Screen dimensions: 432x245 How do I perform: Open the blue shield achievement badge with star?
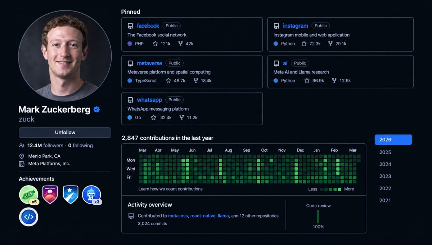point(71,195)
